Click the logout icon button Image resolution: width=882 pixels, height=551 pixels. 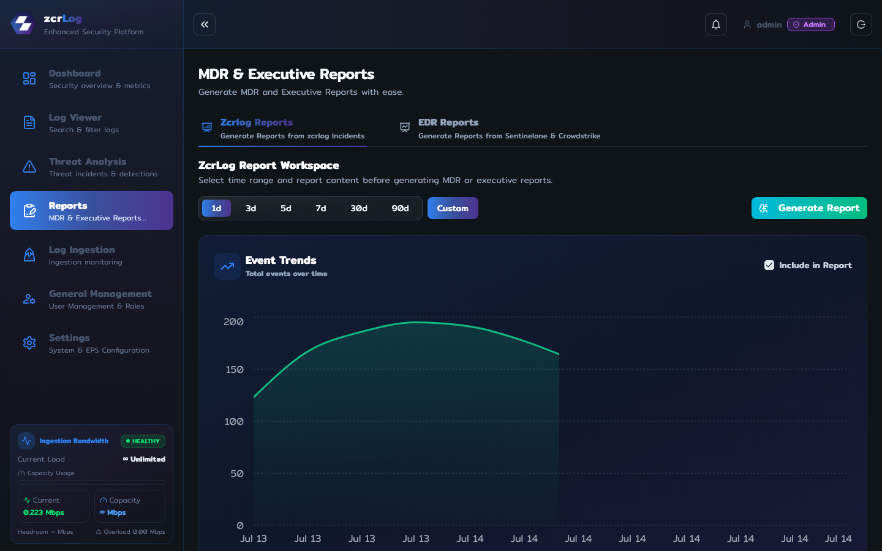pos(861,24)
